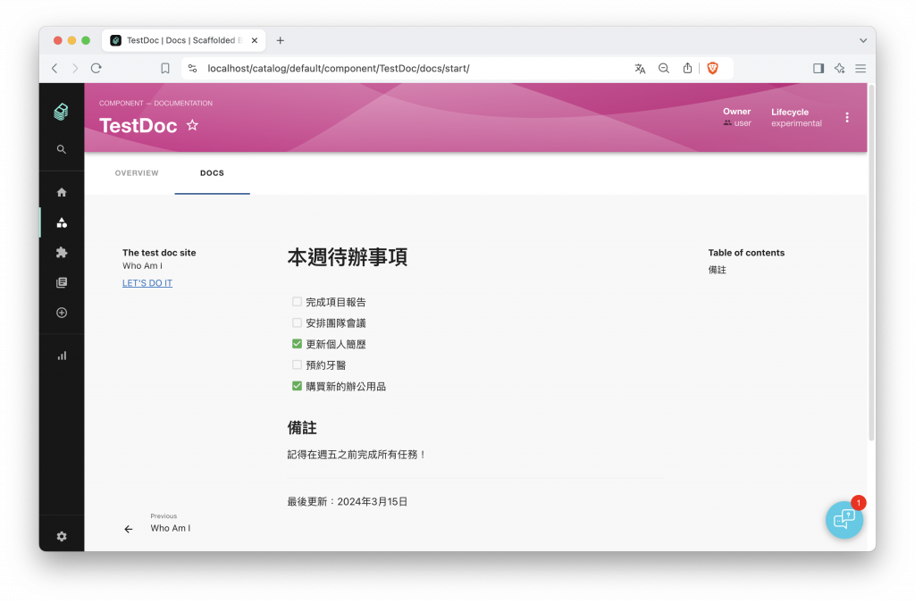Open a new browser tab
Image resolution: width=915 pixels, height=603 pixels.
pos(280,40)
